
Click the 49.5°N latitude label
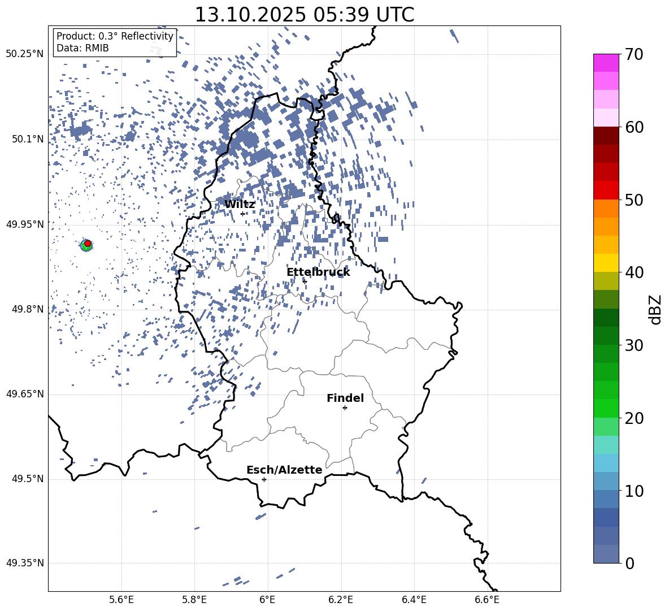pos(28,479)
